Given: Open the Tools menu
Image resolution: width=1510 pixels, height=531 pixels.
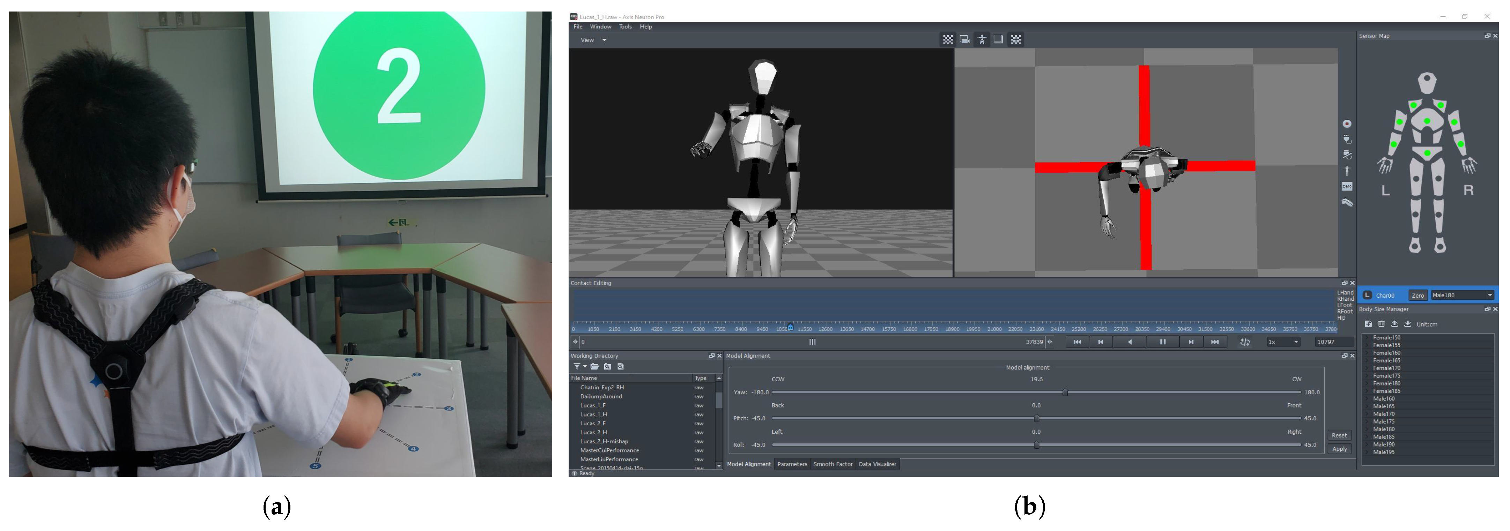Looking at the screenshot, I should coord(626,27).
